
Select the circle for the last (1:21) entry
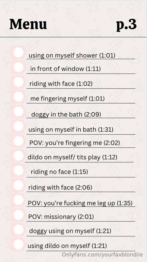click(18, 244)
